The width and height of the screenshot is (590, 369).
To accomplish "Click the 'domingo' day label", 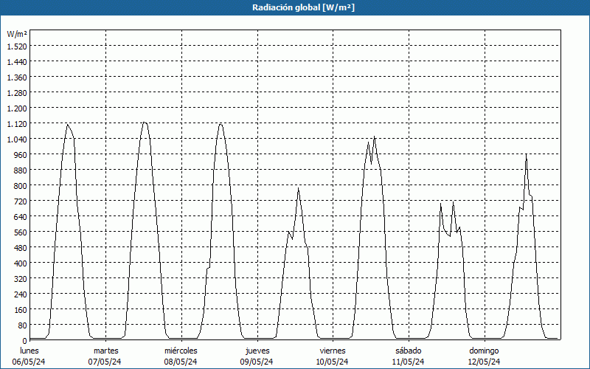I will (x=484, y=351).
